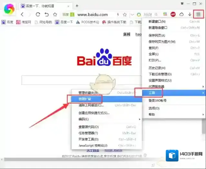Select 创建应用快捷方式(S)...
The image size is (206, 169).
[x=107, y=113]
